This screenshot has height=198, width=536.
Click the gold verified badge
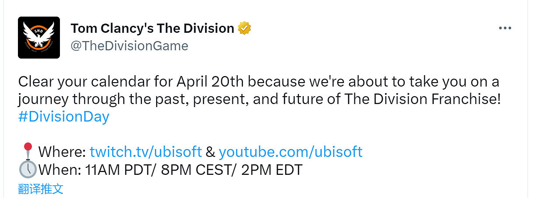click(x=244, y=29)
